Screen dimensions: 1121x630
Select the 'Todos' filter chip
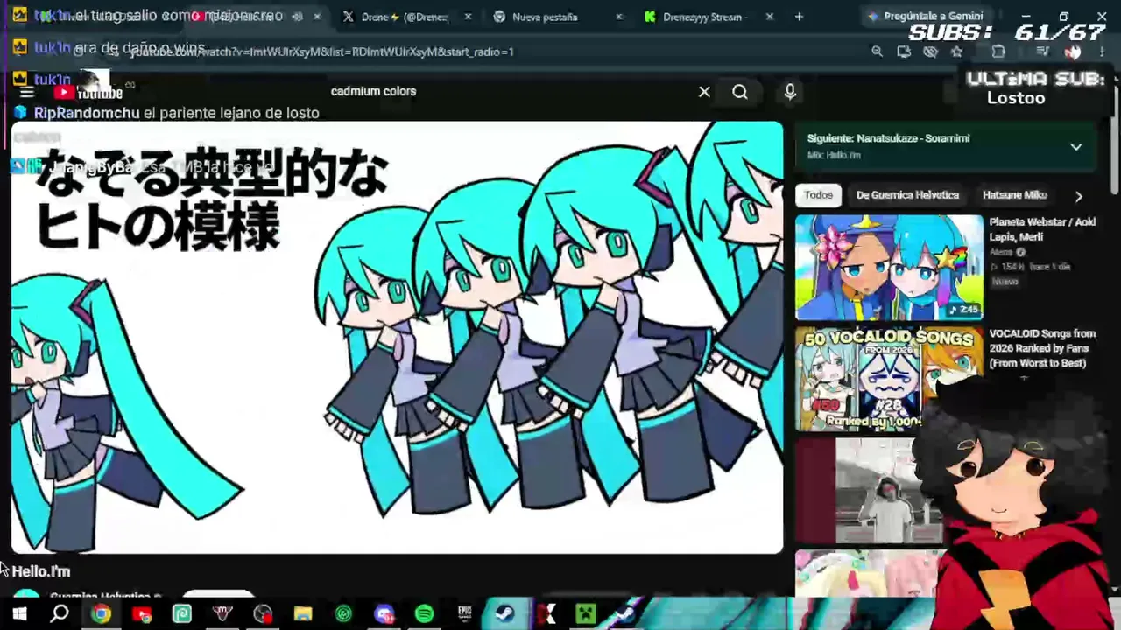click(818, 195)
